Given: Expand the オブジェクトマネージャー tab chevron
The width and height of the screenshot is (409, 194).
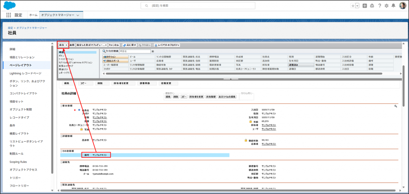Looking at the screenshot, I should [77, 15].
